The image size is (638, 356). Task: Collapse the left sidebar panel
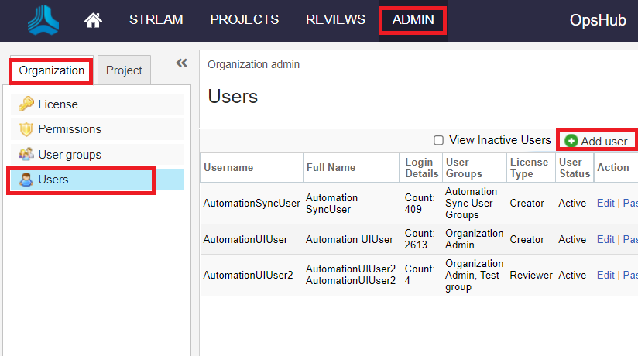pyautogui.click(x=182, y=63)
